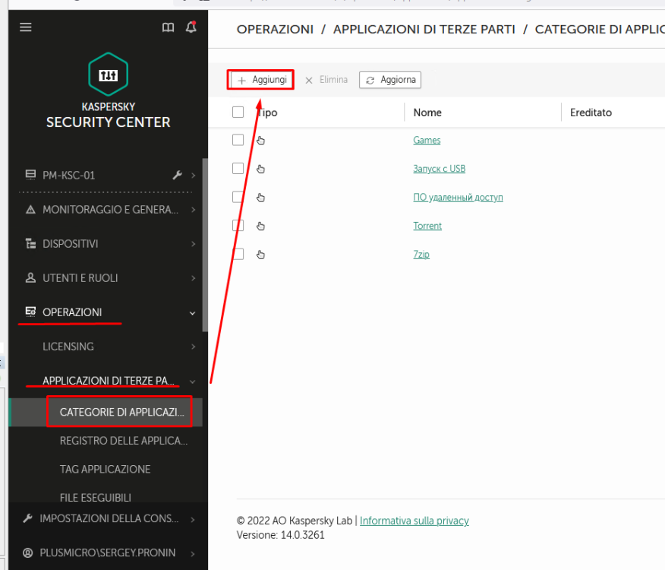Click the Elimina button
665x570 pixels.
(326, 80)
